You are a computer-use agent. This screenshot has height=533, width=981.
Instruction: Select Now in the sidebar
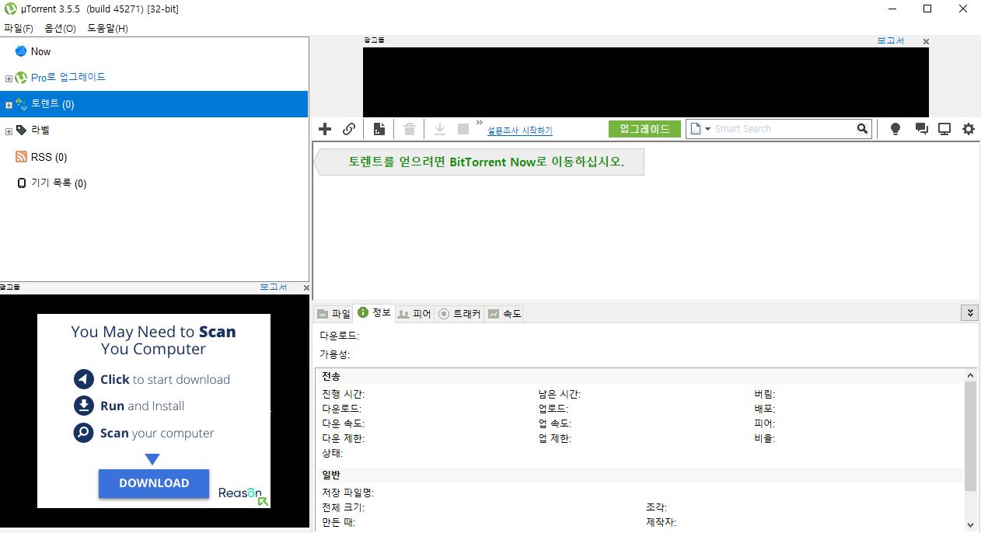(40, 51)
